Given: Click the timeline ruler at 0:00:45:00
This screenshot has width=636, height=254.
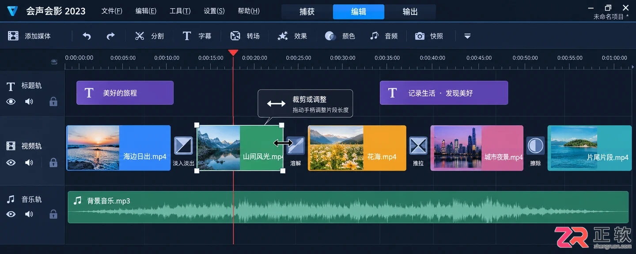Looking at the screenshot, I should pos(479,58).
